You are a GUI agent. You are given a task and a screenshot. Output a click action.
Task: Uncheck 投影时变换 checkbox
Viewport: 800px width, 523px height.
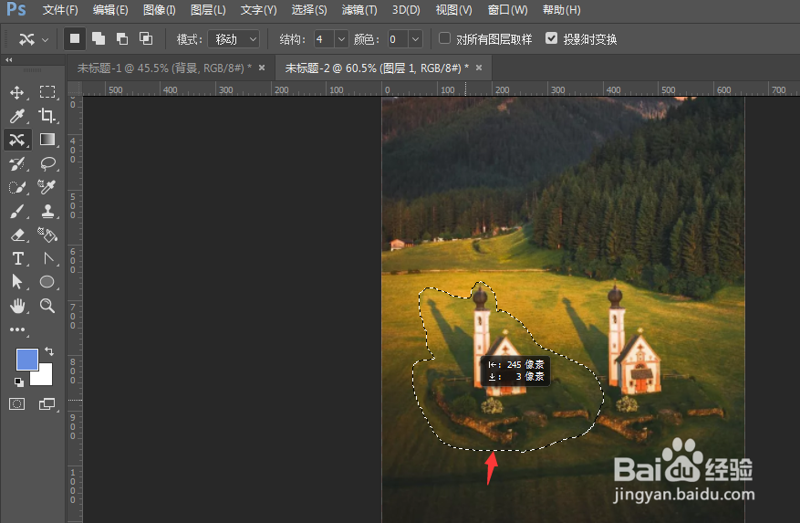551,38
